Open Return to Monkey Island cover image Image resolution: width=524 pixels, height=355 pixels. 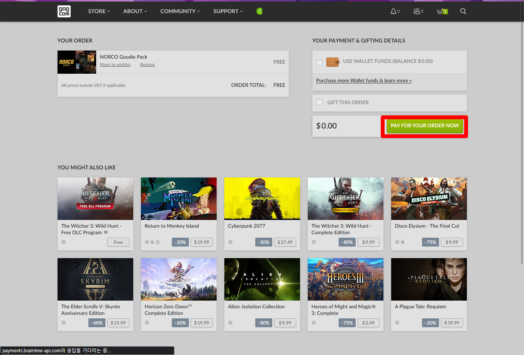[179, 199]
